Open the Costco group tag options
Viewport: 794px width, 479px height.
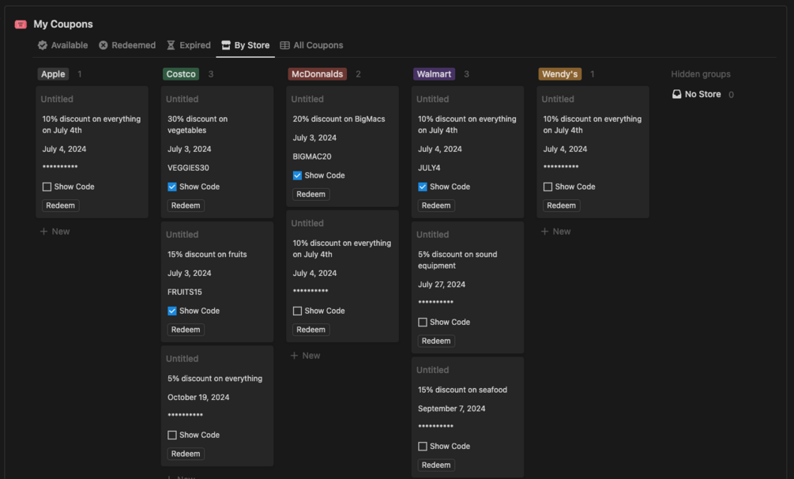click(181, 74)
